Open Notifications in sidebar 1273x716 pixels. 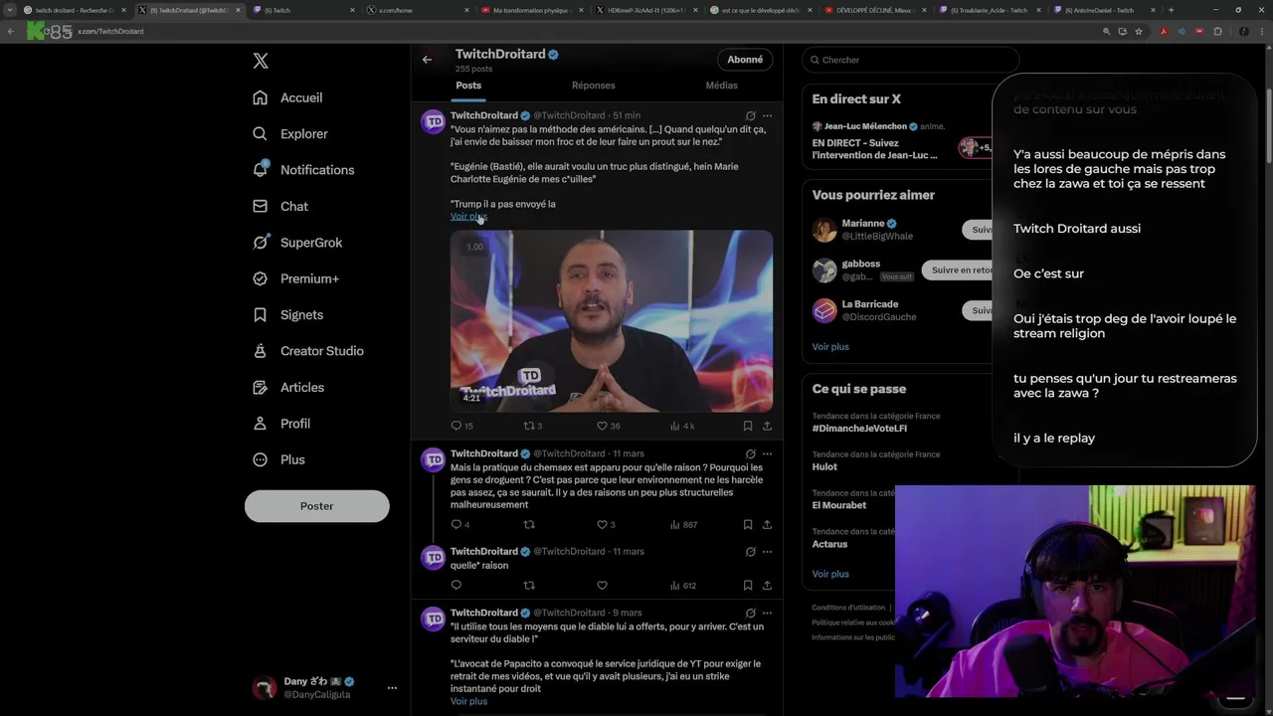303,170
